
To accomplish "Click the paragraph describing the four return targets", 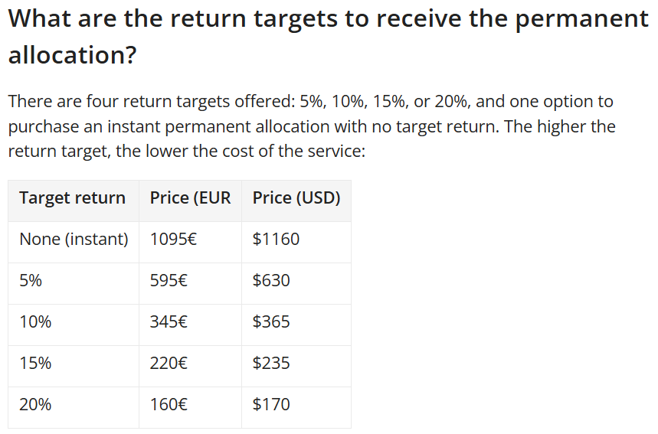I will pyautogui.click(x=311, y=126).
